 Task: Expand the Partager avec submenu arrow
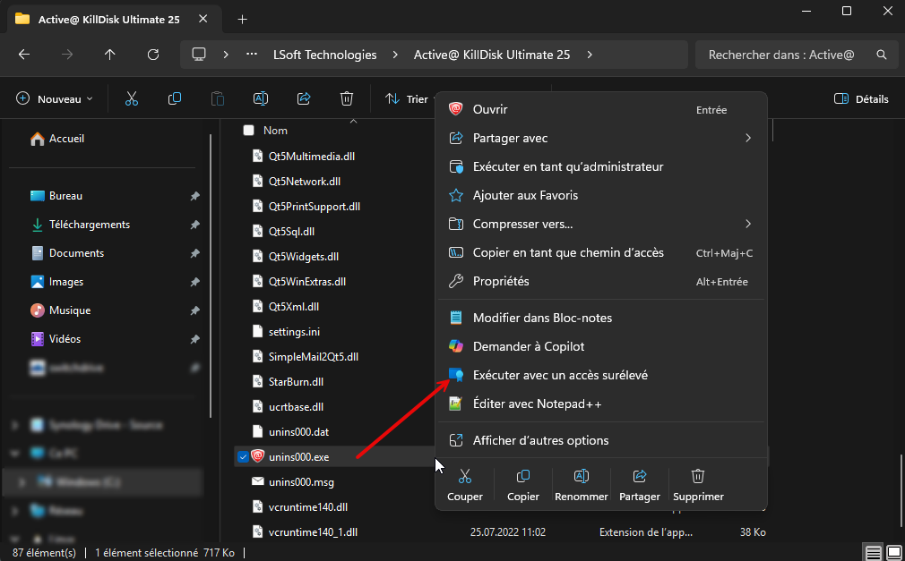coord(748,138)
